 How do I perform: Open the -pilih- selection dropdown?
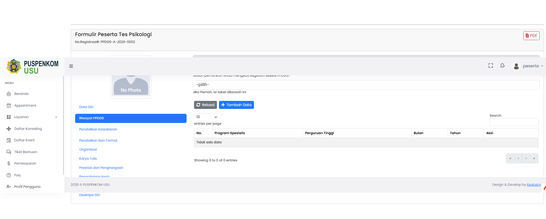click(x=366, y=85)
